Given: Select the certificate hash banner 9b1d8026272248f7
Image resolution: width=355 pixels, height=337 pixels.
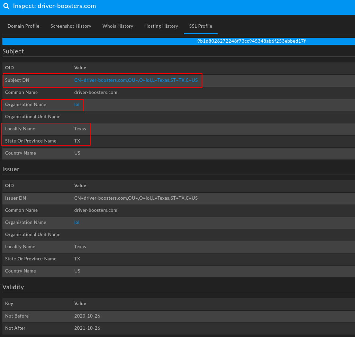Looking at the screenshot, I should [251, 41].
